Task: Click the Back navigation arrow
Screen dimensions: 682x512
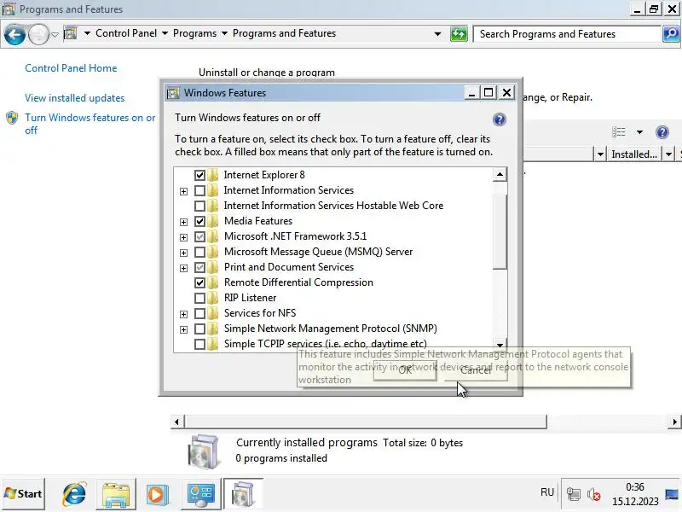Action: click(x=14, y=34)
